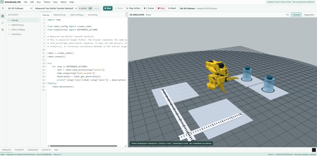
Task: Click code line 'robot.disconnect()'
Action: tap(63, 86)
